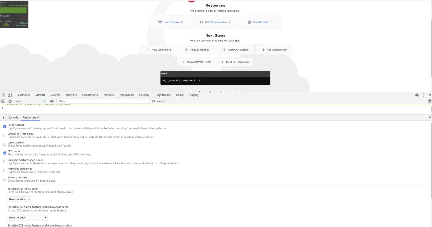The width and height of the screenshot is (432, 227).
Task: Open the All levels log filter dropdown
Action: (x=159, y=101)
